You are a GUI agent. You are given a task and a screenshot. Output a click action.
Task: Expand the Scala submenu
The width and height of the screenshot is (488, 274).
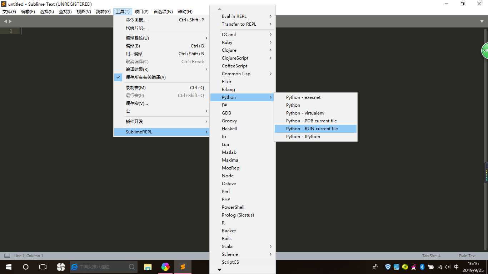(242, 247)
